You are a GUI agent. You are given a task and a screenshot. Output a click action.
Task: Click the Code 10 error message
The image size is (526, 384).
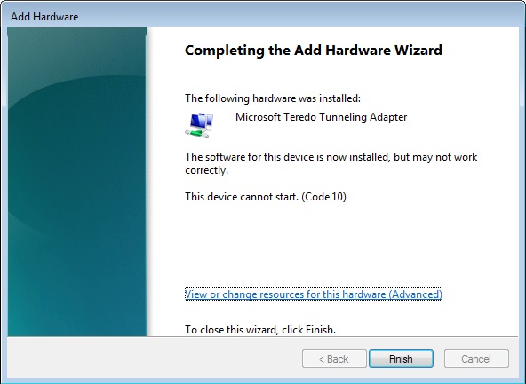pos(323,197)
